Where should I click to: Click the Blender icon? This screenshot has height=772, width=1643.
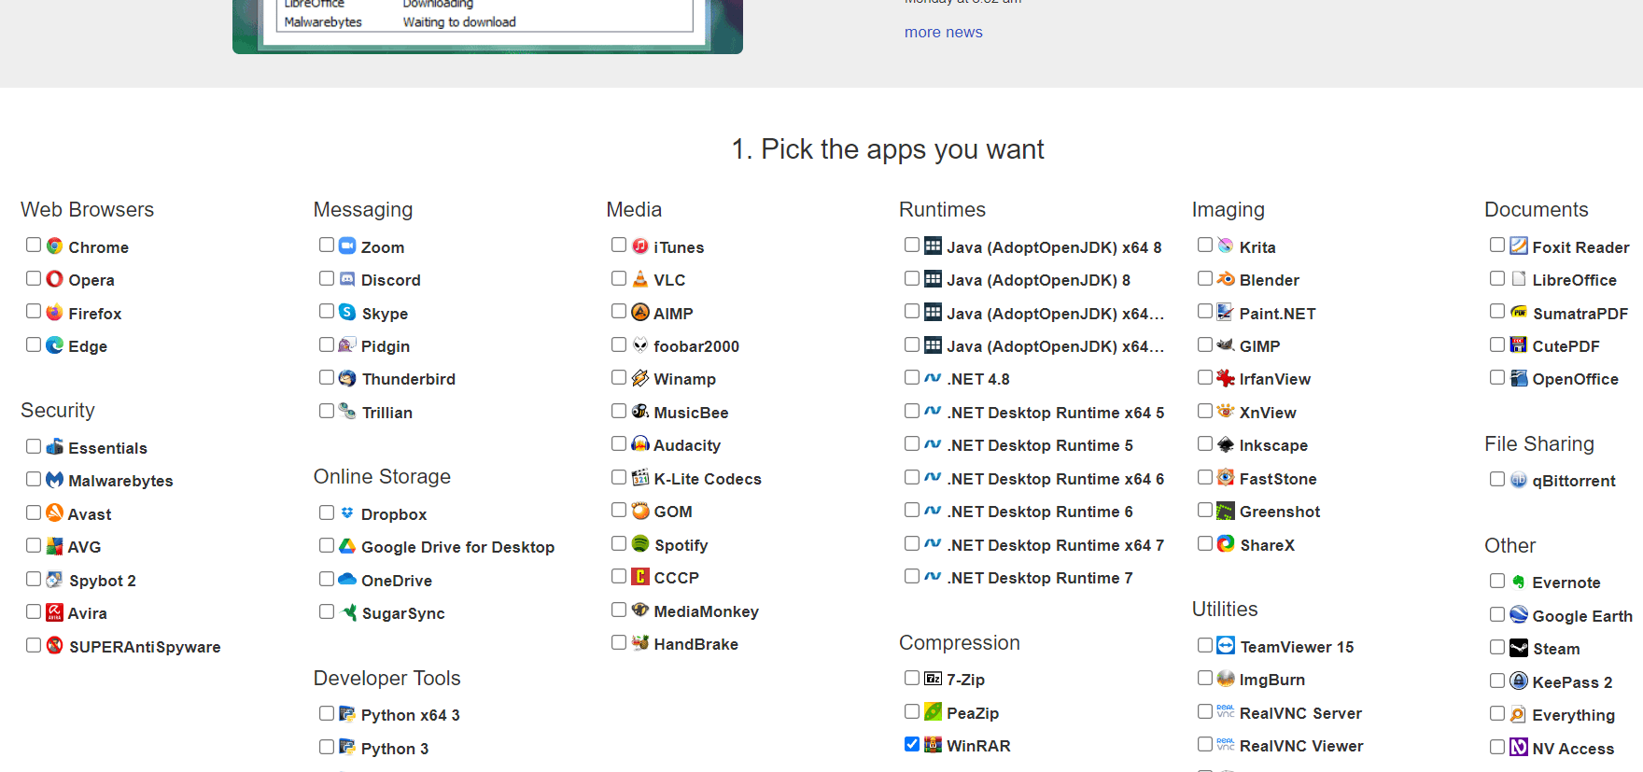coord(1226,278)
